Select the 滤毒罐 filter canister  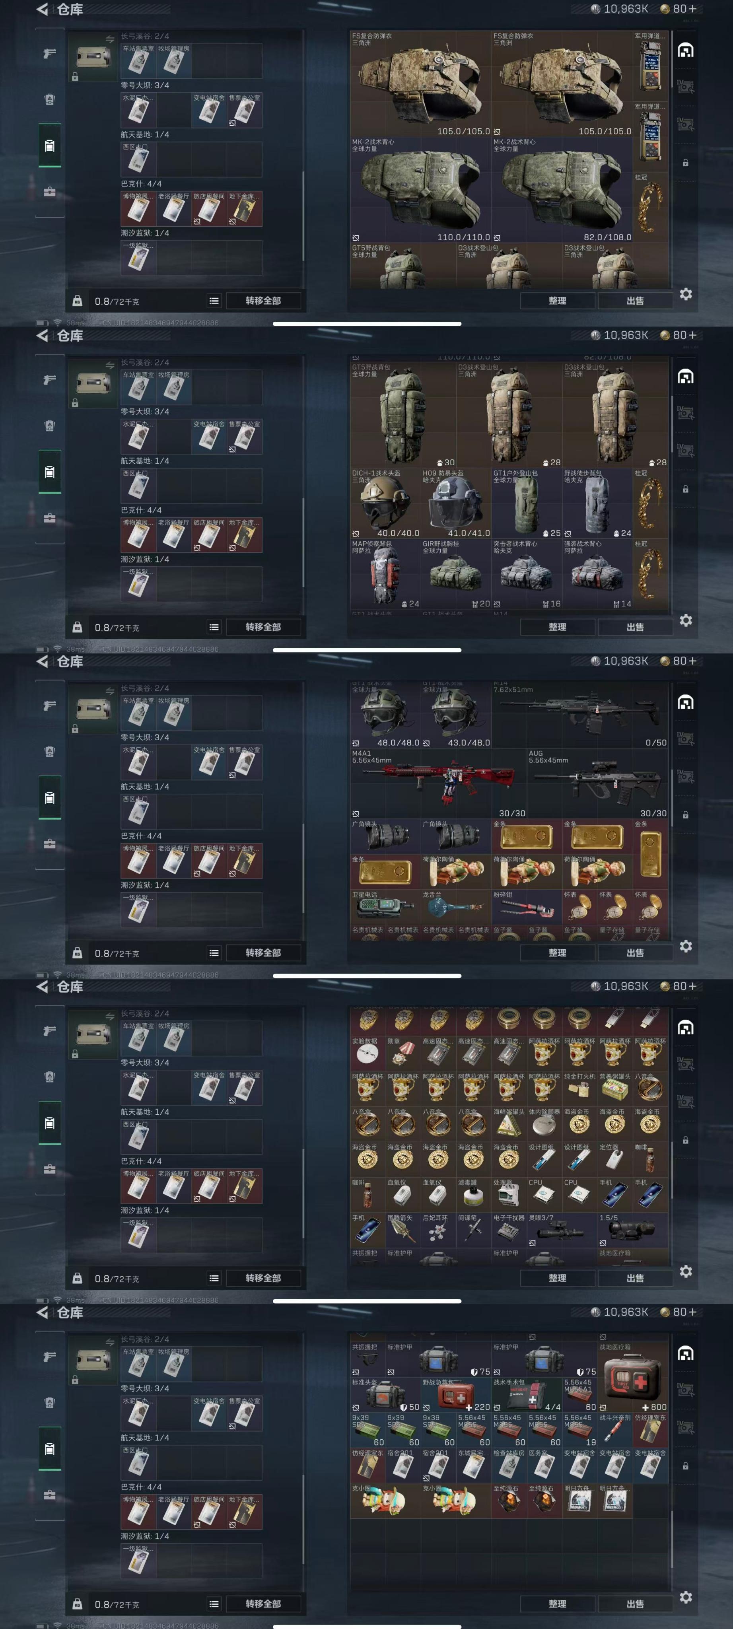(x=473, y=1195)
